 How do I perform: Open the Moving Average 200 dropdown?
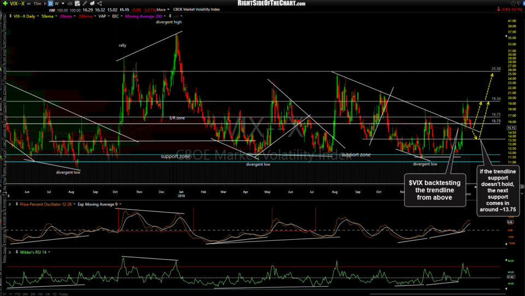click(165, 16)
